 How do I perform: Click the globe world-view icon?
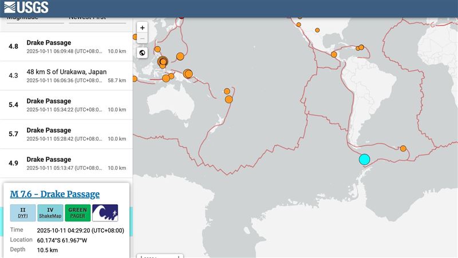[142, 53]
